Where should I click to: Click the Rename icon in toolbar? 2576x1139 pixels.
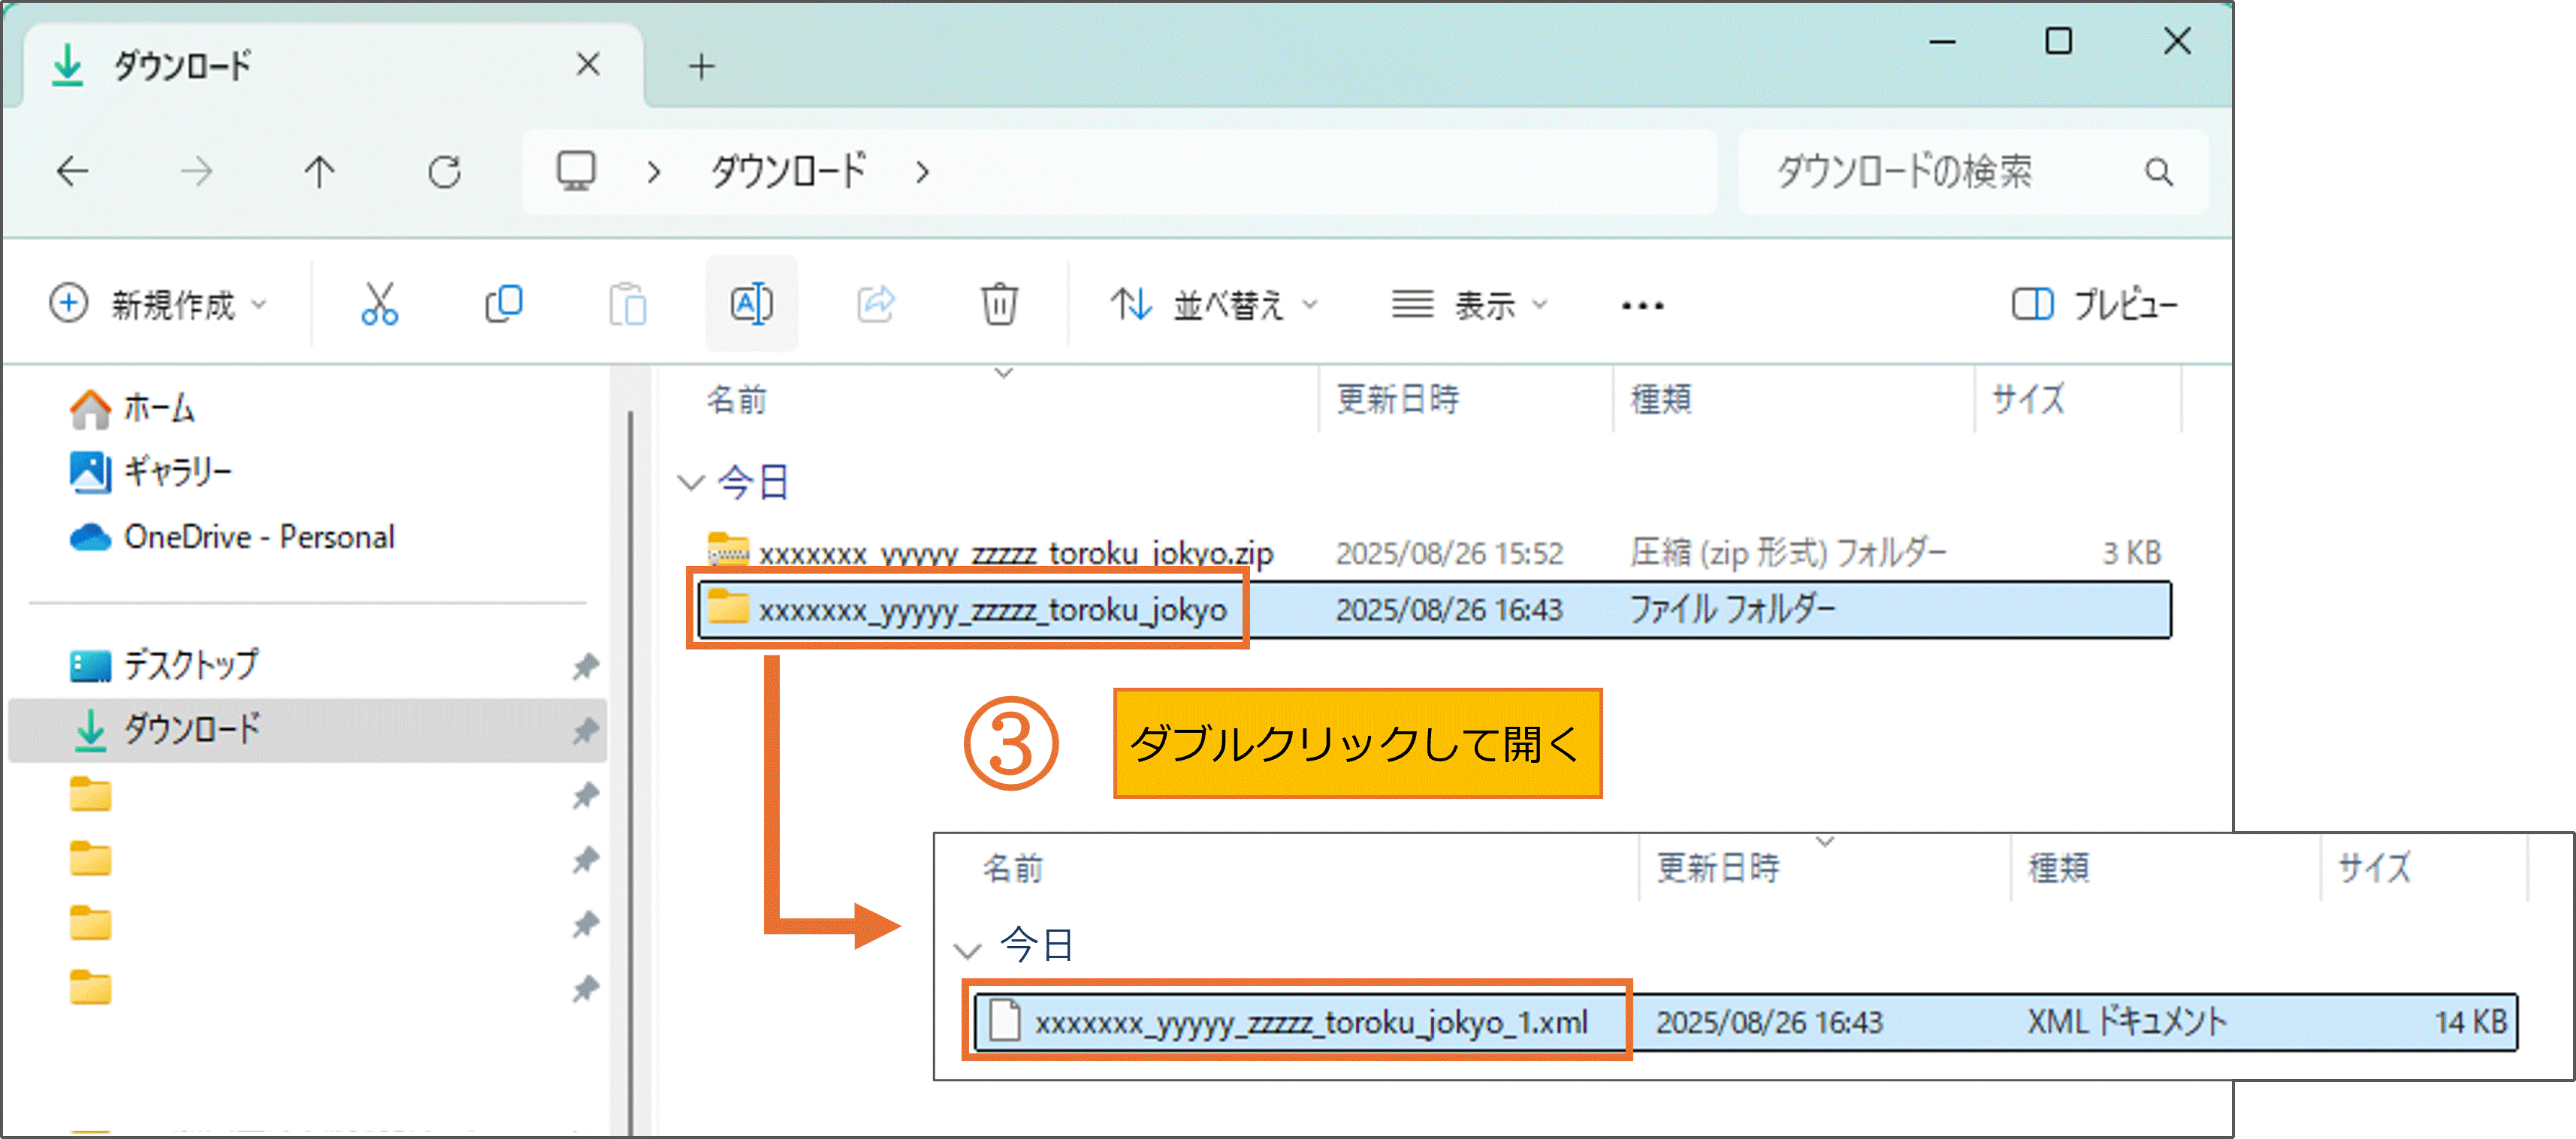751,304
